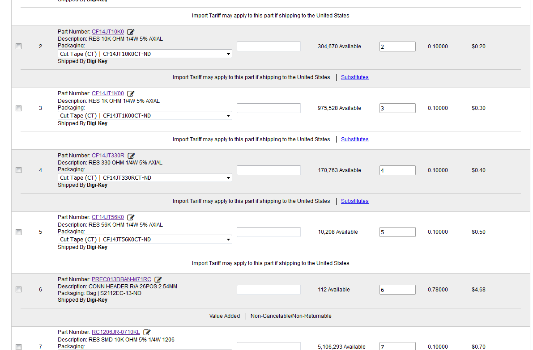Click edit icon beside CF14JT330R part
This screenshot has width=533, height=350.
(x=131, y=156)
